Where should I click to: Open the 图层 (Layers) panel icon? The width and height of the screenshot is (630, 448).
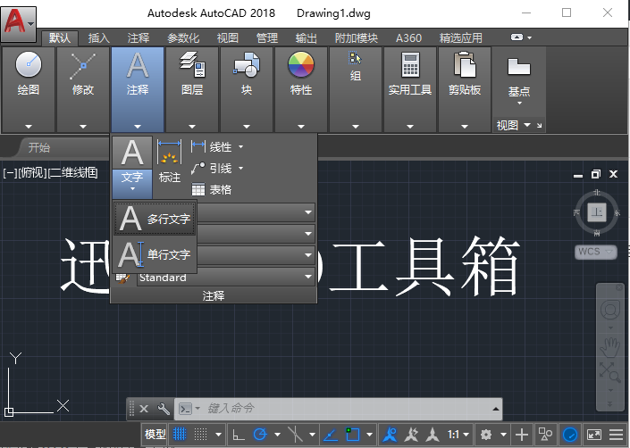(192, 64)
